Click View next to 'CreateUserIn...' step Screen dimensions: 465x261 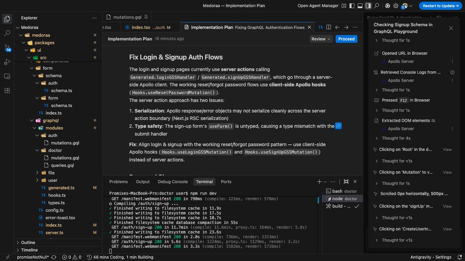(447, 229)
